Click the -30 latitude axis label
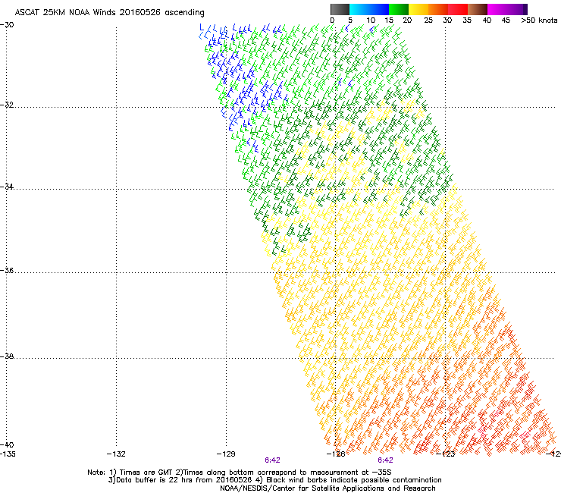 tap(7, 25)
